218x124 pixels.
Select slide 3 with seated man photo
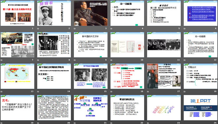[91, 13]
